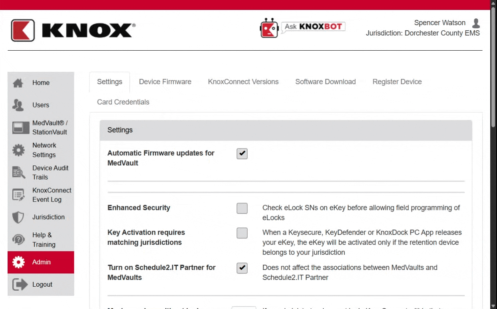Open MedVault / StationVault page

(41, 127)
